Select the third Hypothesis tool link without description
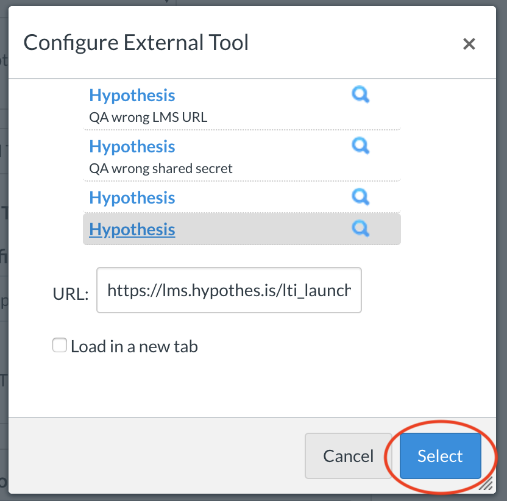 132,197
